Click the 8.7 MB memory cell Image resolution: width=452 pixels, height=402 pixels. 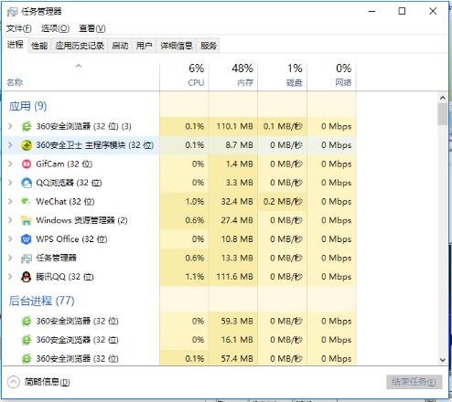233,145
